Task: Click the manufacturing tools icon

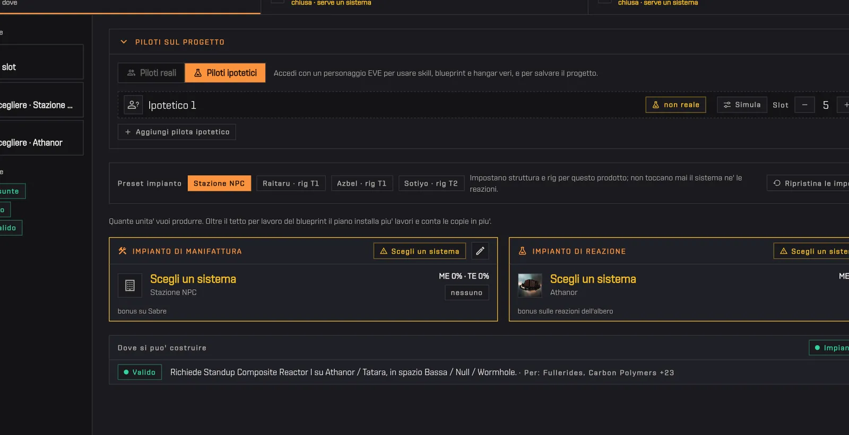Action: pos(123,251)
